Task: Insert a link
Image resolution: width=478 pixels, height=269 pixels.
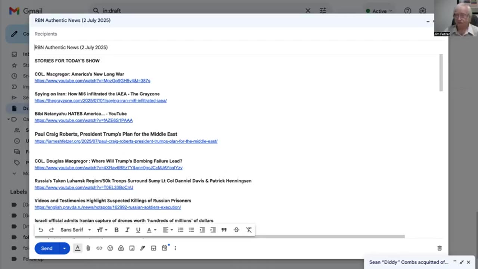Action: [99, 248]
